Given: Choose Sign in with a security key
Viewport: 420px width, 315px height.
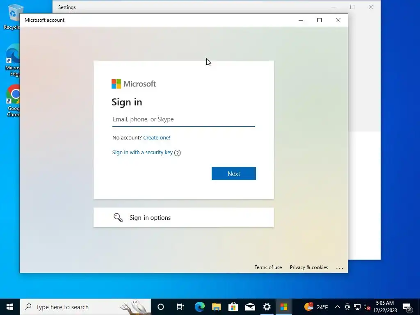Looking at the screenshot, I should pyautogui.click(x=142, y=153).
